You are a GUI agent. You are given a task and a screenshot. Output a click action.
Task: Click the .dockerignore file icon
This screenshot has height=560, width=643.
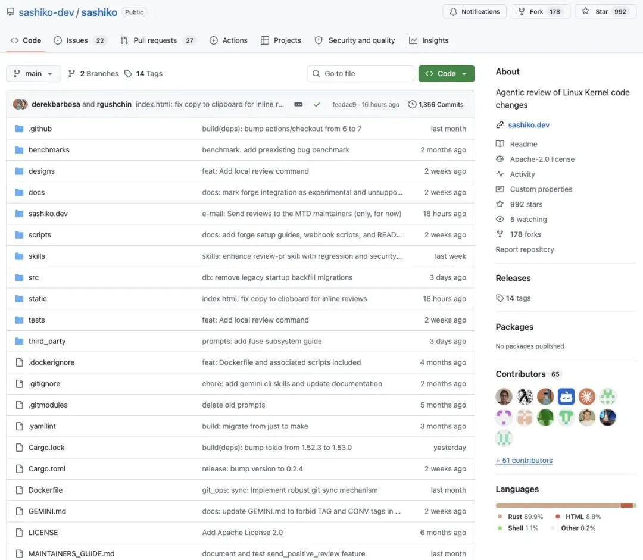(19, 362)
